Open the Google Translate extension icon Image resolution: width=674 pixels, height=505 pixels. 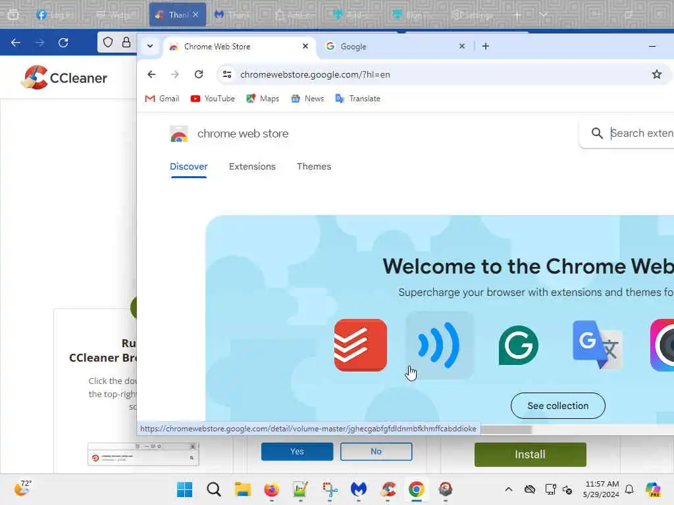(597, 345)
